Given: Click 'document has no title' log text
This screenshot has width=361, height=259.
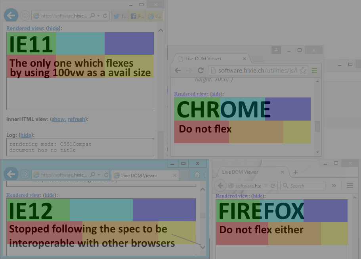Looking at the screenshot, I should click(x=42, y=150).
